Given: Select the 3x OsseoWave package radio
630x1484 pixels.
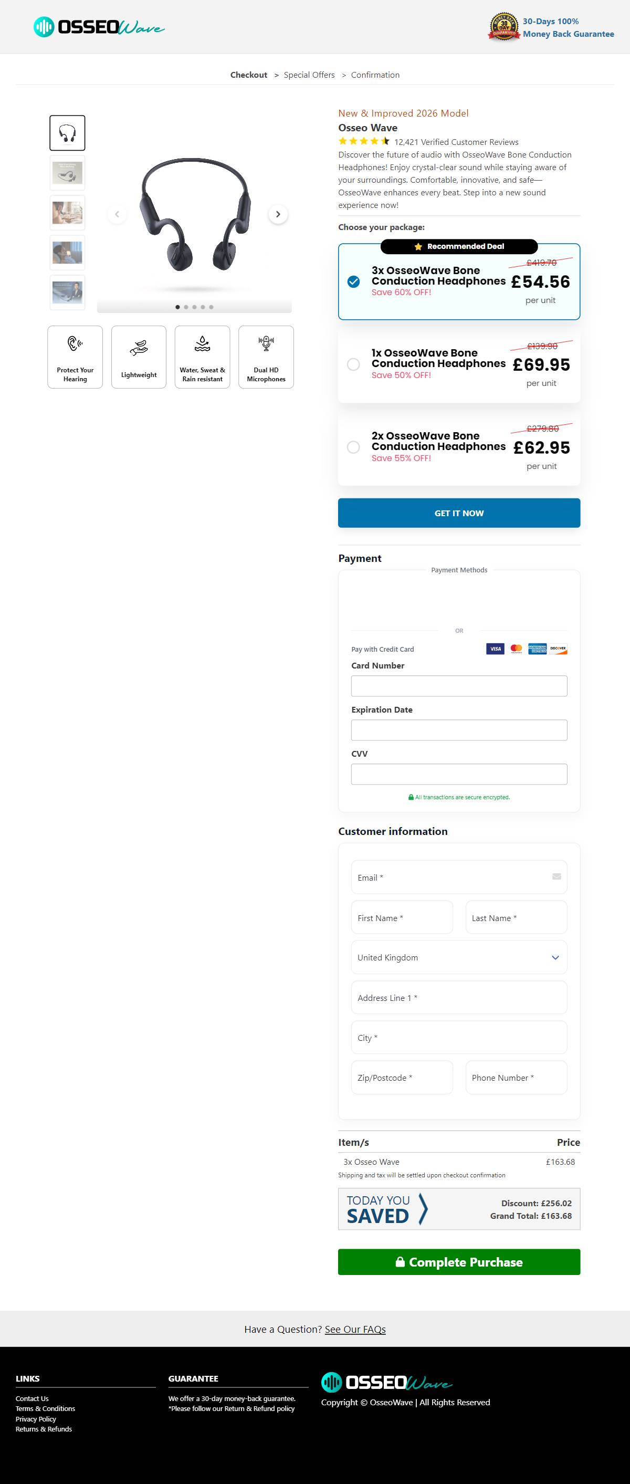Looking at the screenshot, I should tap(353, 281).
